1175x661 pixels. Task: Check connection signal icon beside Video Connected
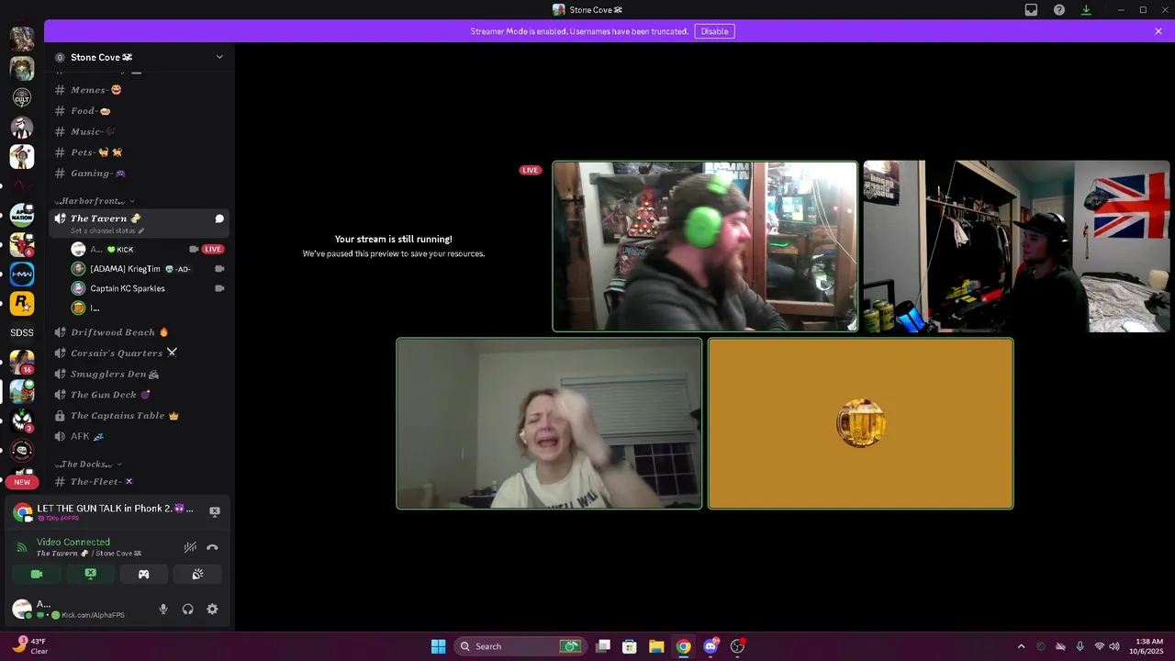(22, 547)
